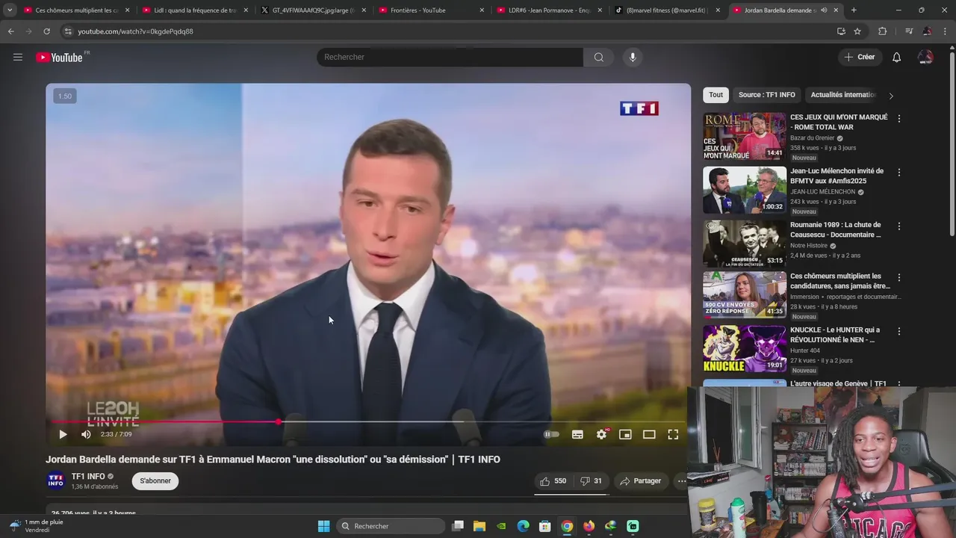Click the search magnifier button
Image resolution: width=956 pixels, height=538 pixels.
599,57
